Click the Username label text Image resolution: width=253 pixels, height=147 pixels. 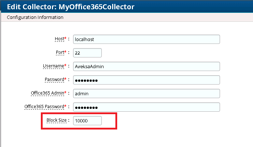pos(53,66)
